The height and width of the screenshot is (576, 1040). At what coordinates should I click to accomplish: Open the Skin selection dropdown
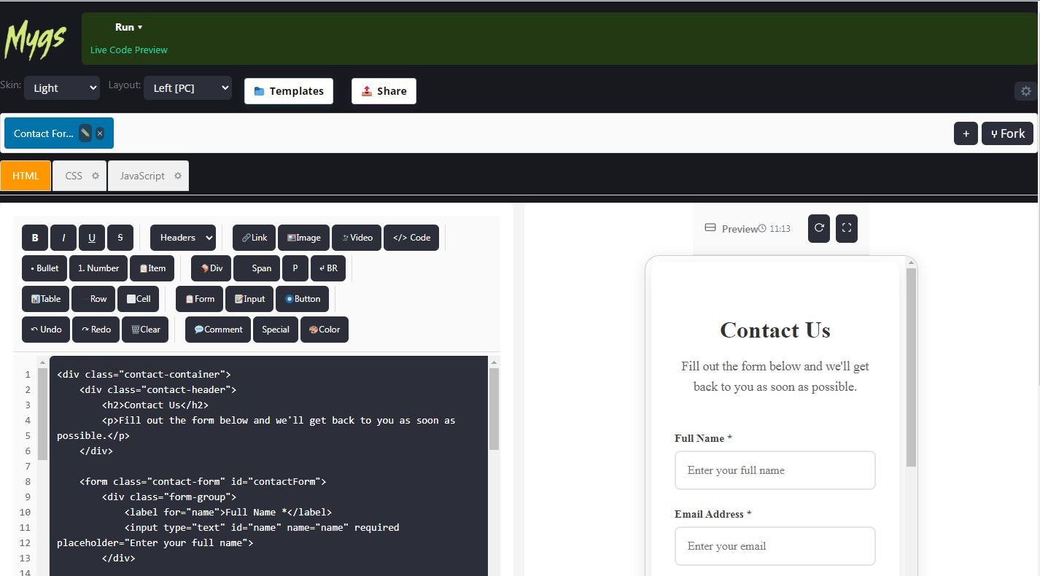(62, 87)
